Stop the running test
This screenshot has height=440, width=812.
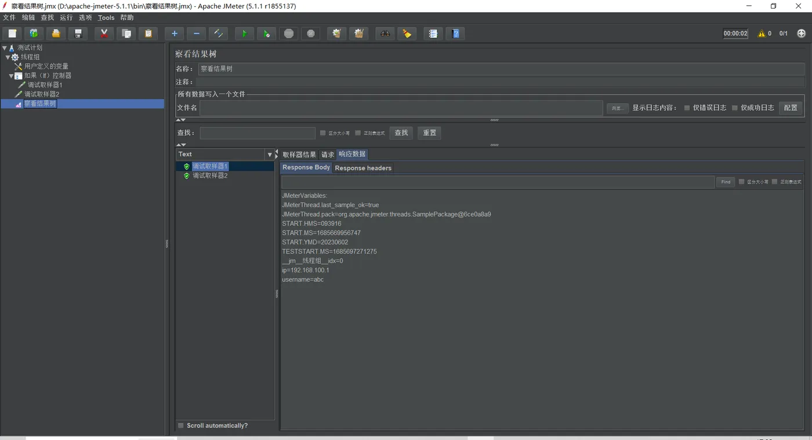tap(289, 34)
